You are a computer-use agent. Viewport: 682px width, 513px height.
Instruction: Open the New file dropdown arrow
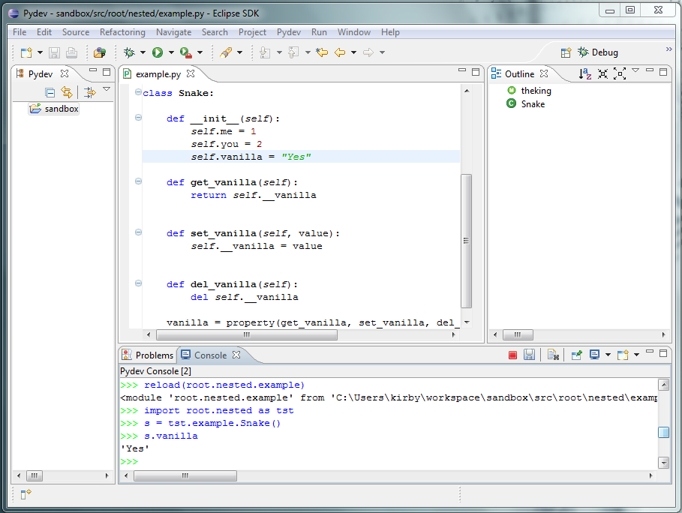40,52
